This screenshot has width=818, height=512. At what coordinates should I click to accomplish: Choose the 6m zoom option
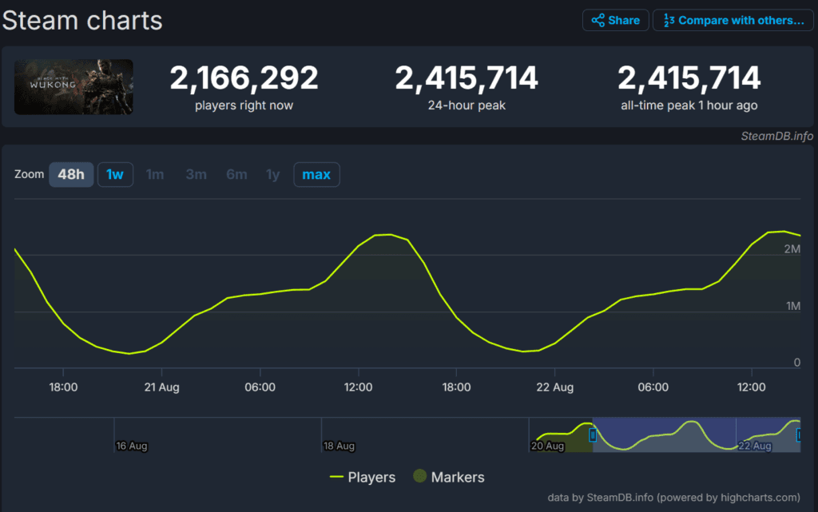(236, 174)
